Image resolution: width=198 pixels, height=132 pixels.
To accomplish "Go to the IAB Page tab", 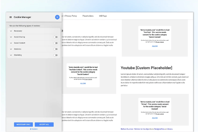I will tap(103, 16).
